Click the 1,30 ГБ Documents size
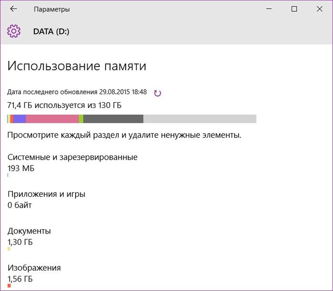 (x=20, y=242)
